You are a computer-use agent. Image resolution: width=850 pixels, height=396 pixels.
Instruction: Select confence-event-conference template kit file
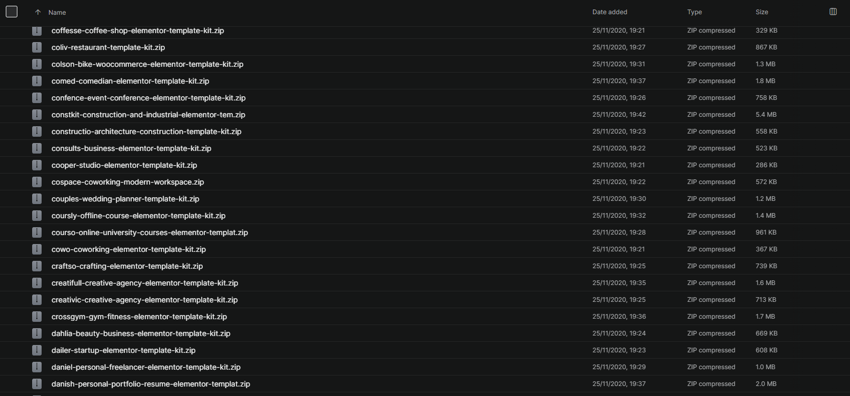pos(149,98)
